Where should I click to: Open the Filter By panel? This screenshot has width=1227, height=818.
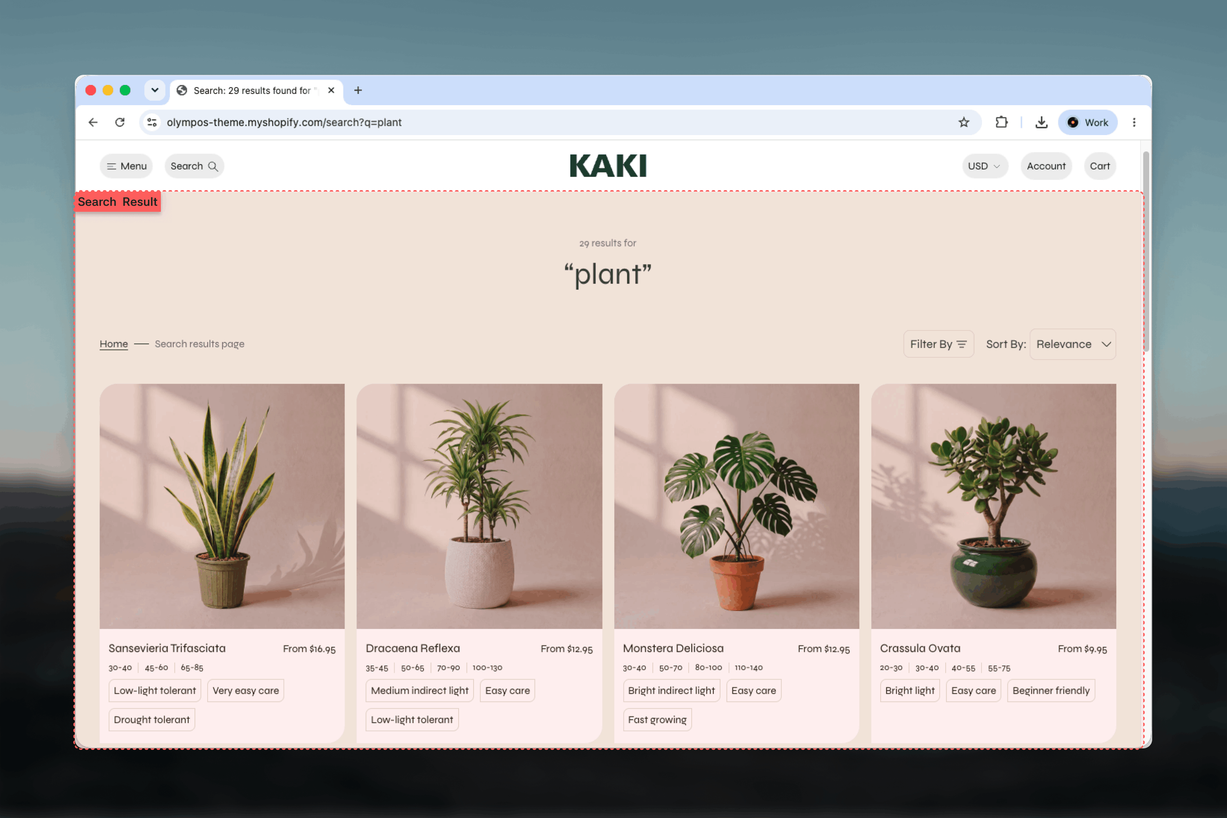click(938, 344)
